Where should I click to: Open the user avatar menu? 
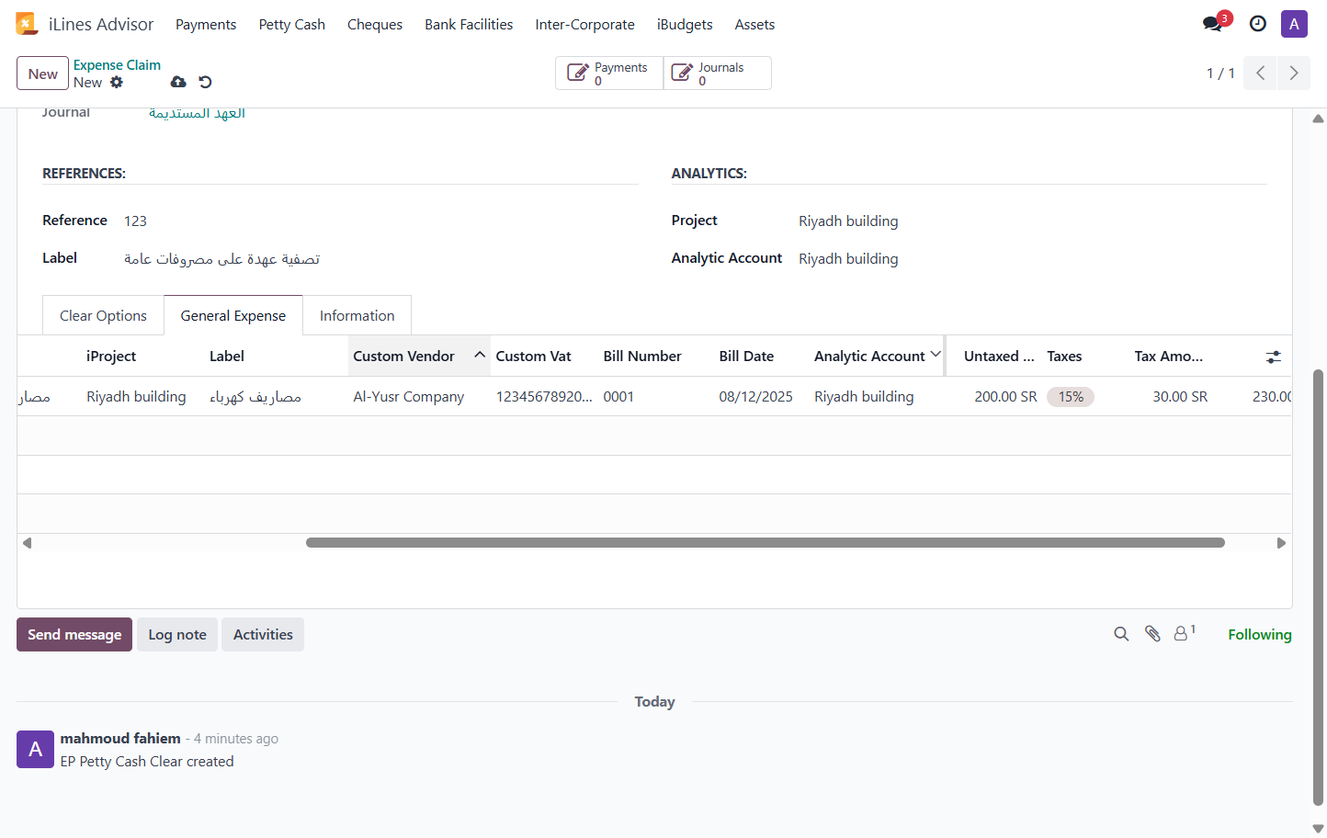[1294, 24]
